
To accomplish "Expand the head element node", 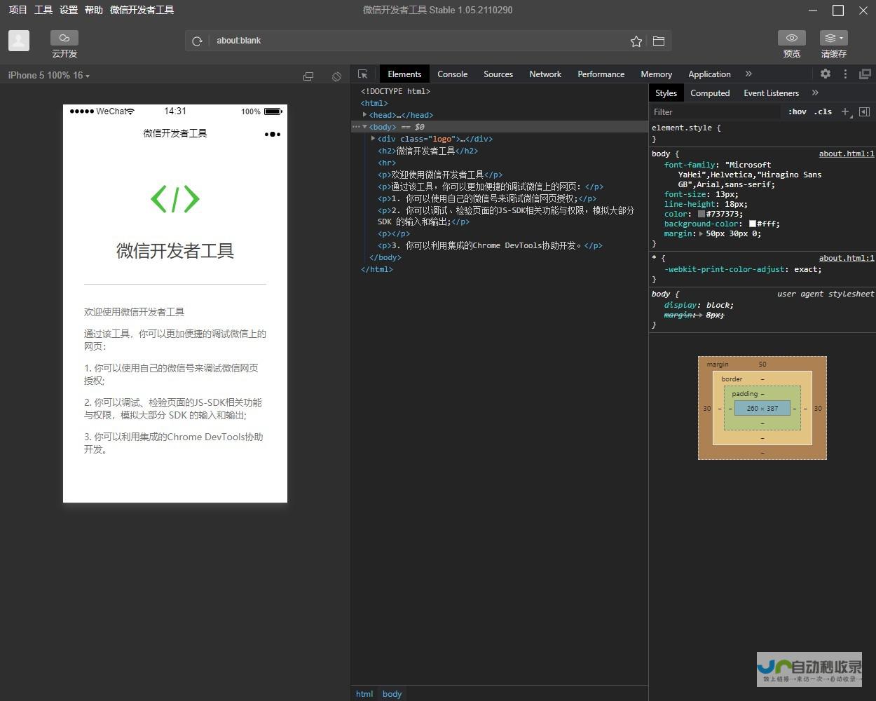I will click(x=364, y=114).
